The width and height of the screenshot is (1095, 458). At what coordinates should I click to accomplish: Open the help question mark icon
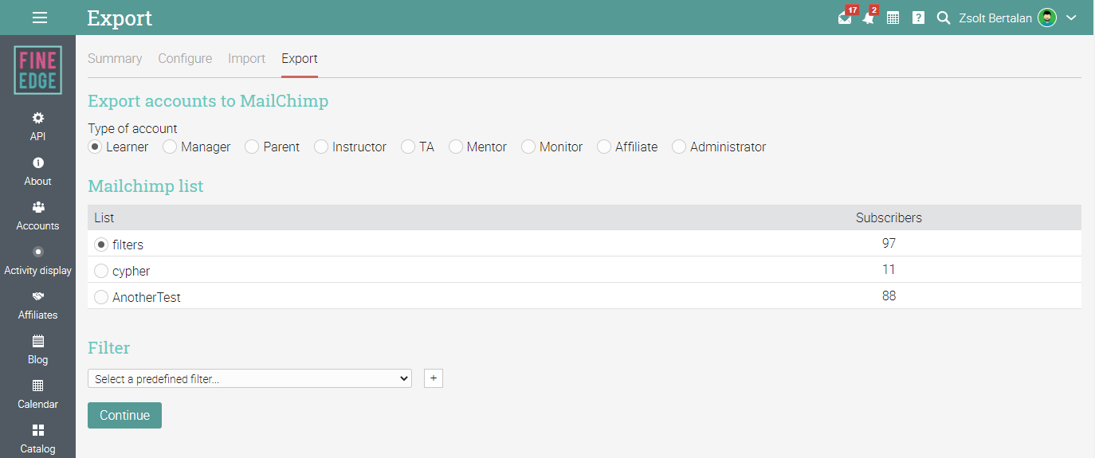(x=918, y=18)
